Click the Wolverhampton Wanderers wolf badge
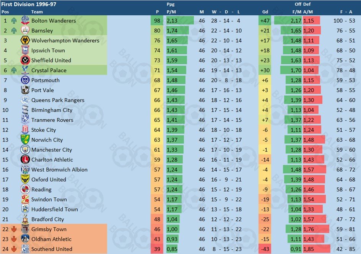361x254 pixels. 25,40
